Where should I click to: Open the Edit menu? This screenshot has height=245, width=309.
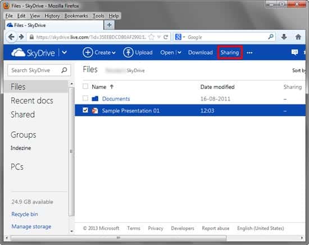tap(21, 16)
